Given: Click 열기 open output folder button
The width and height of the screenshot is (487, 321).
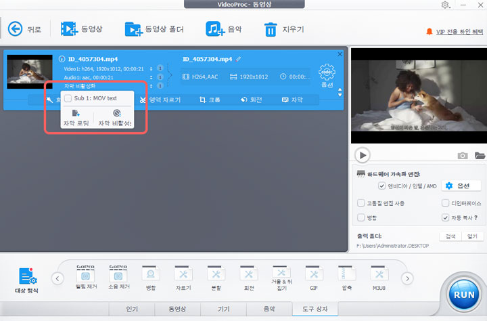Looking at the screenshot, I should point(472,236).
